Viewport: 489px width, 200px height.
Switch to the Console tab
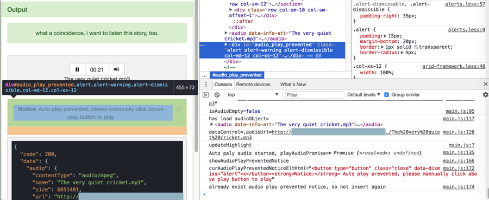tap(223, 85)
